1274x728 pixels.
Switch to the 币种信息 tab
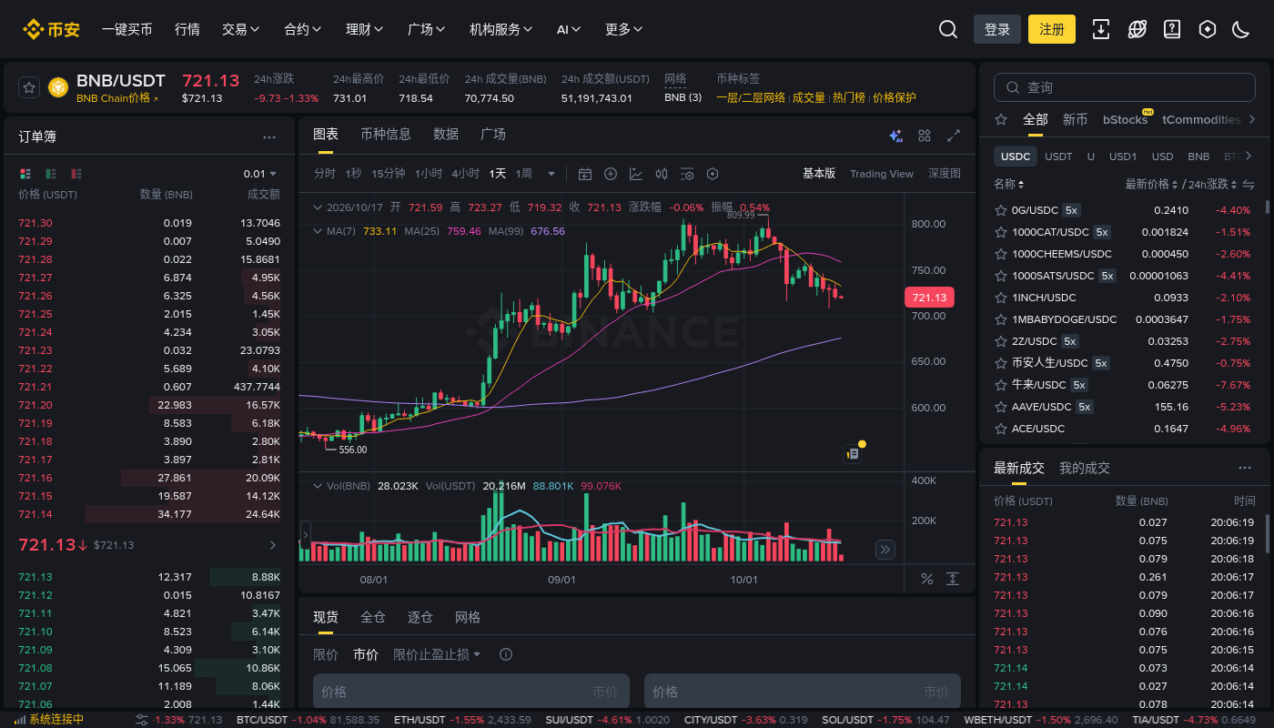coord(386,135)
